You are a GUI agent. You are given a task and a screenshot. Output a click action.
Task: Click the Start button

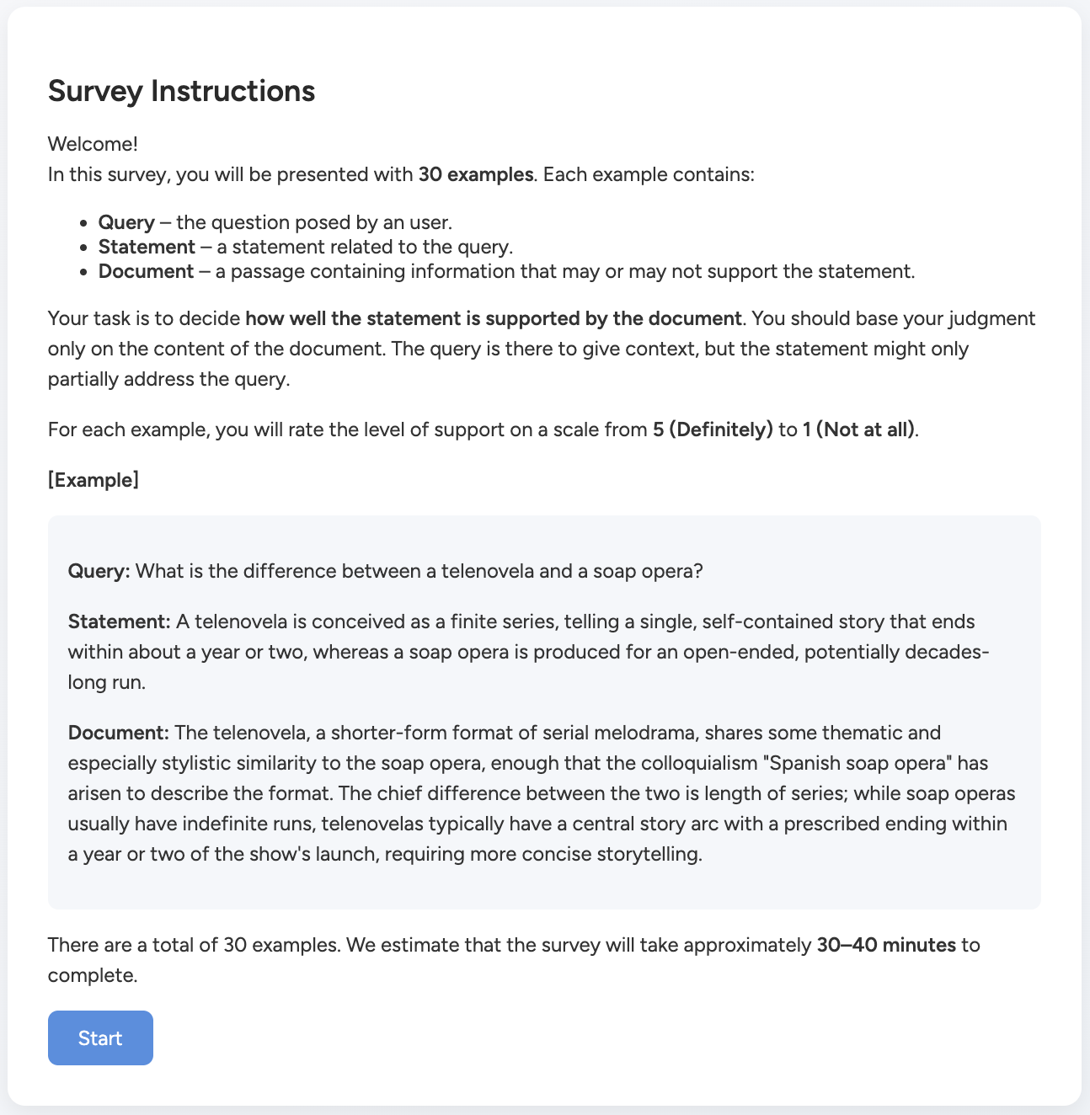(x=100, y=1038)
